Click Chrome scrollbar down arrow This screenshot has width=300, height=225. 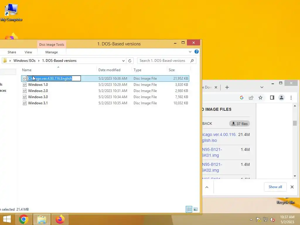(295, 176)
